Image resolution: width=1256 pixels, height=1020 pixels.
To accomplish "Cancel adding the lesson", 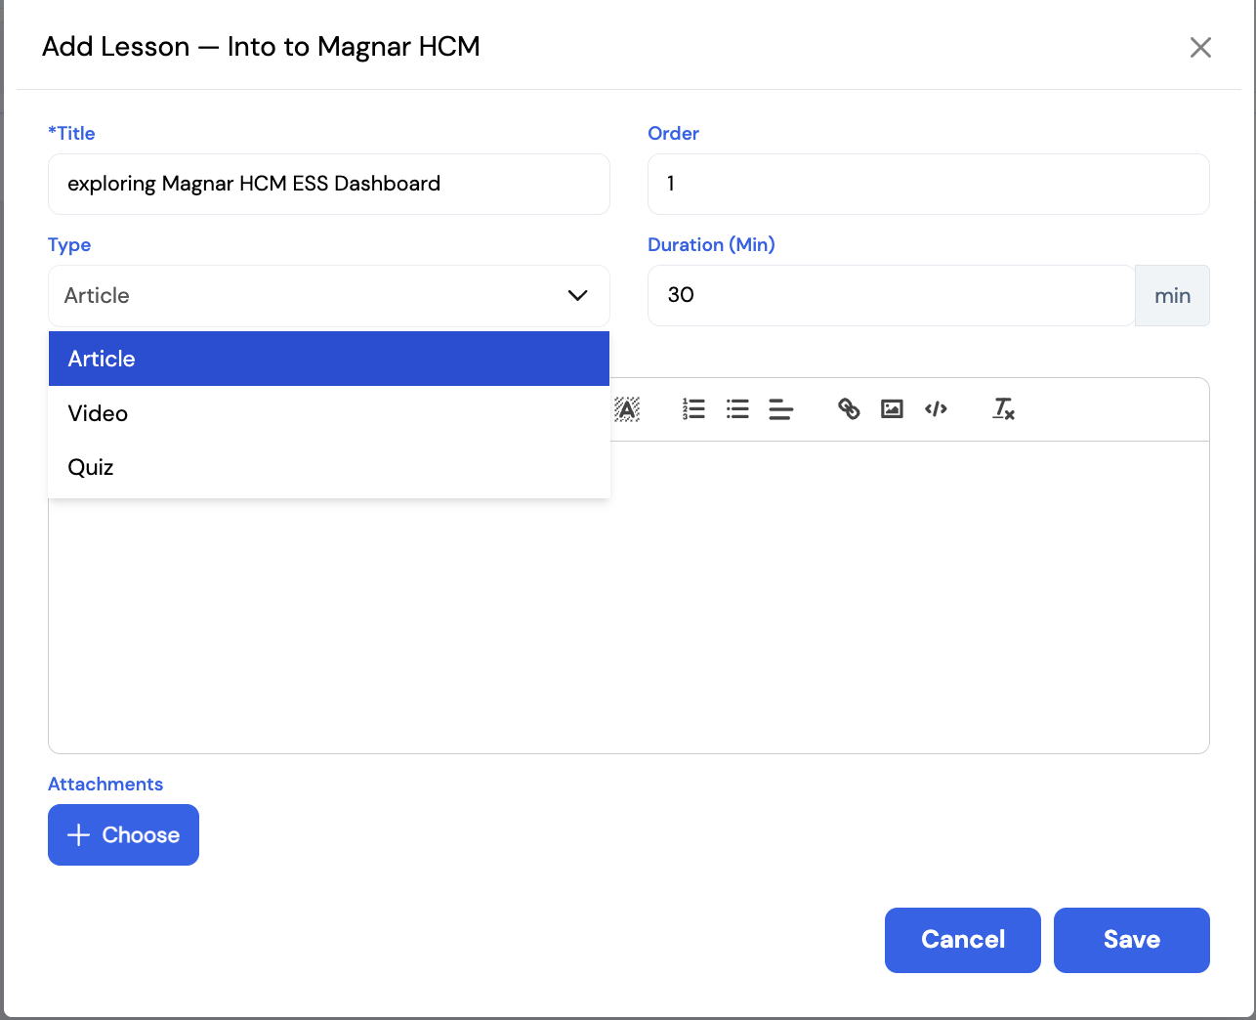I will tap(963, 940).
